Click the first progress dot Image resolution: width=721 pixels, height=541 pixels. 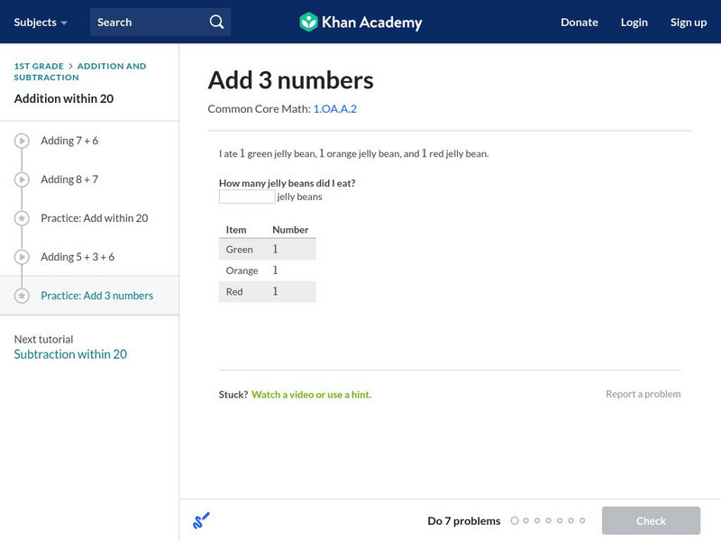[x=515, y=520]
